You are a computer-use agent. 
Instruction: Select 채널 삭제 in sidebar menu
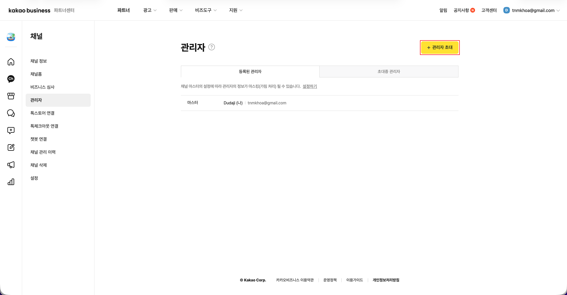39,165
